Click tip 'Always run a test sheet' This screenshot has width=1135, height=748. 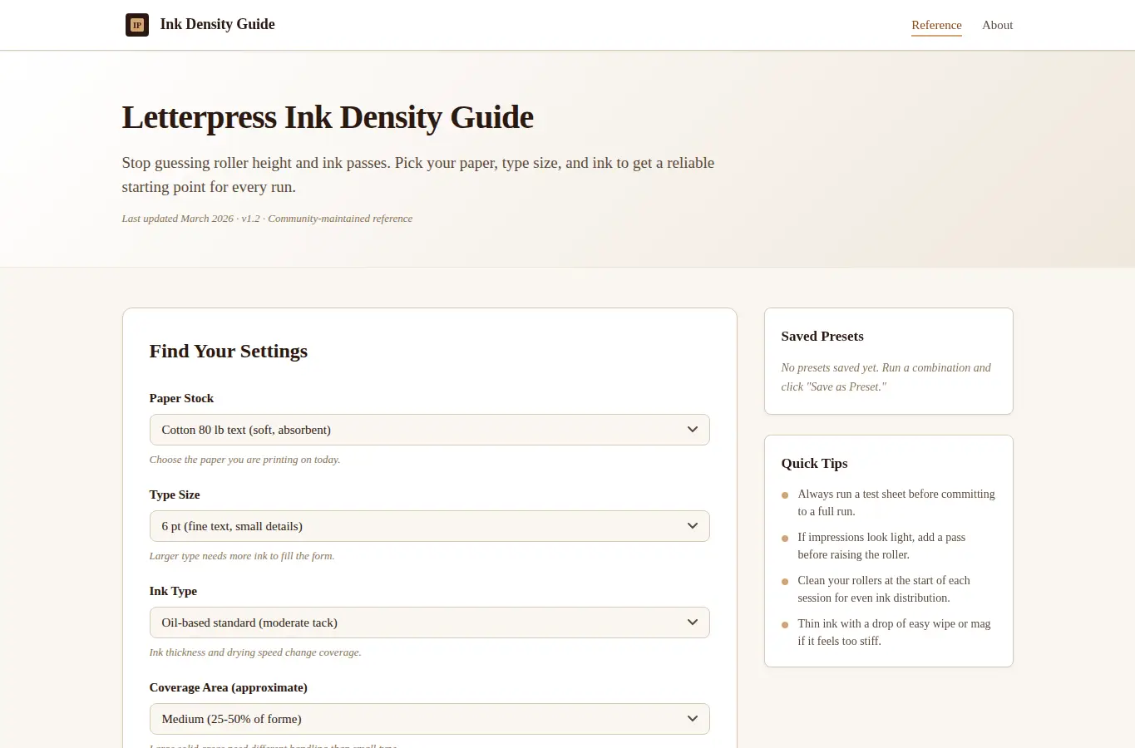(x=896, y=503)
